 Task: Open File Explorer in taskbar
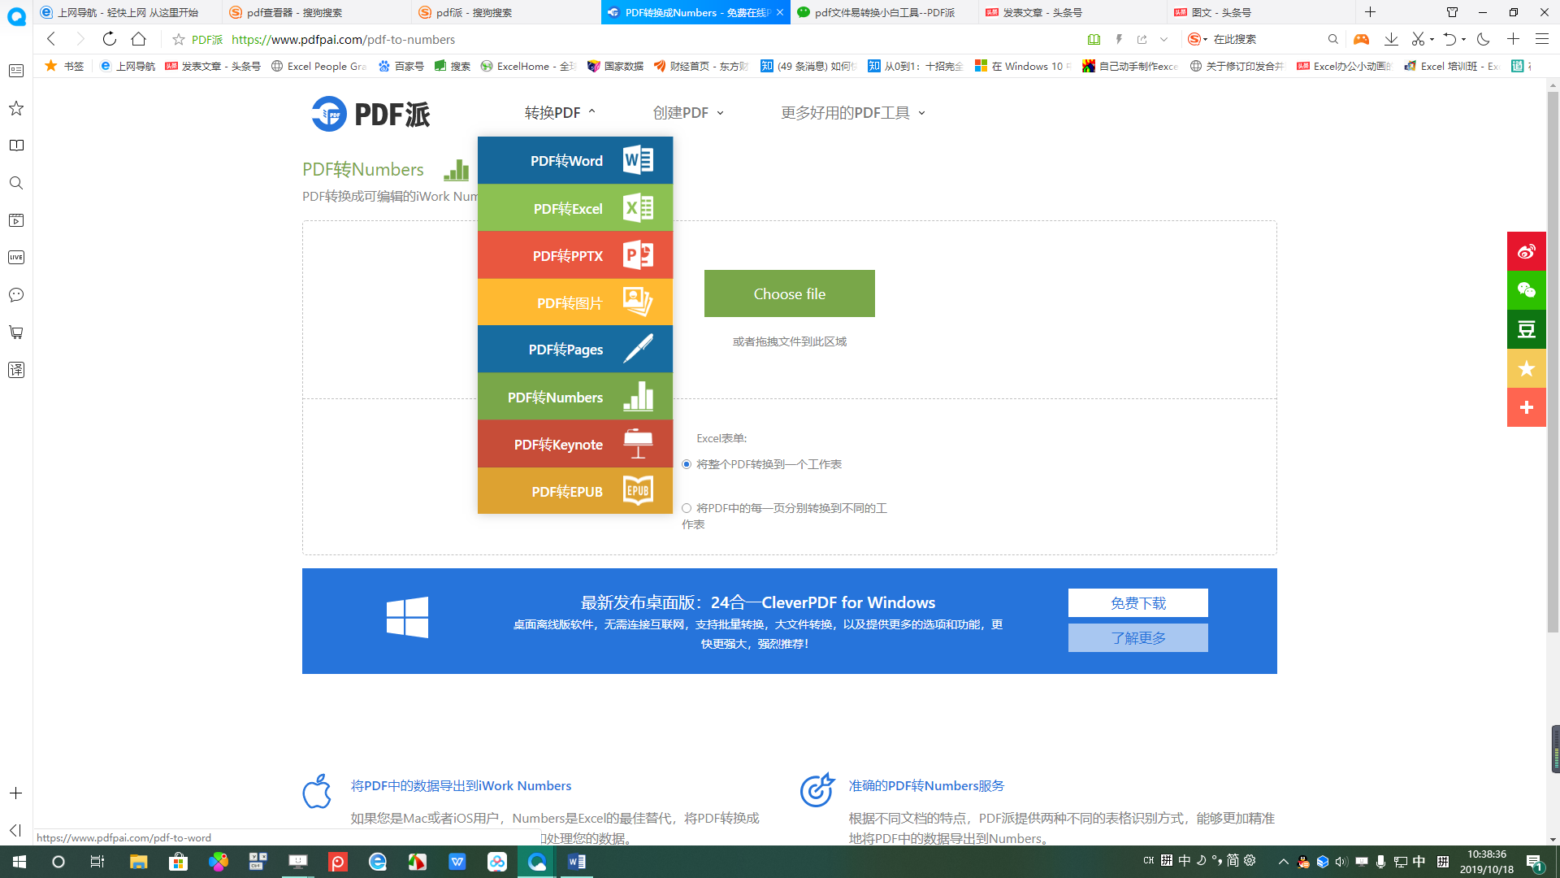pyautogui.click(x=139, y=862)
